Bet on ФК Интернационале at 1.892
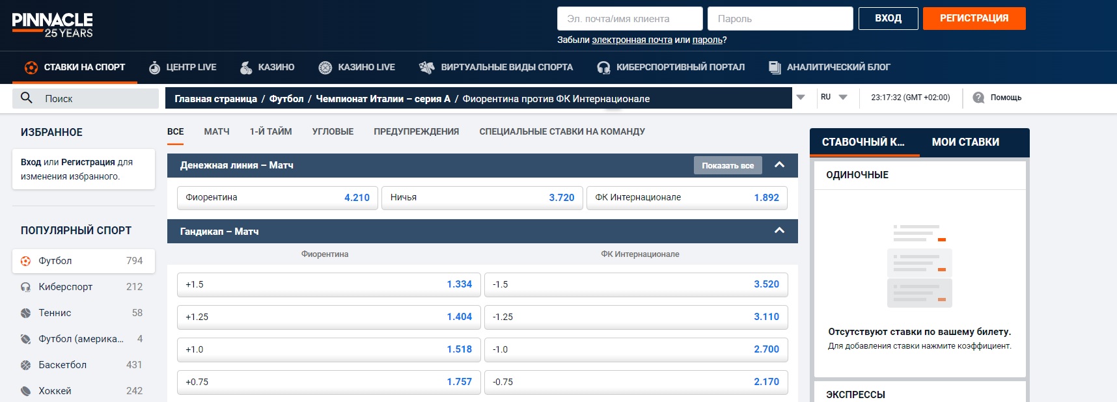 point(687,198)
